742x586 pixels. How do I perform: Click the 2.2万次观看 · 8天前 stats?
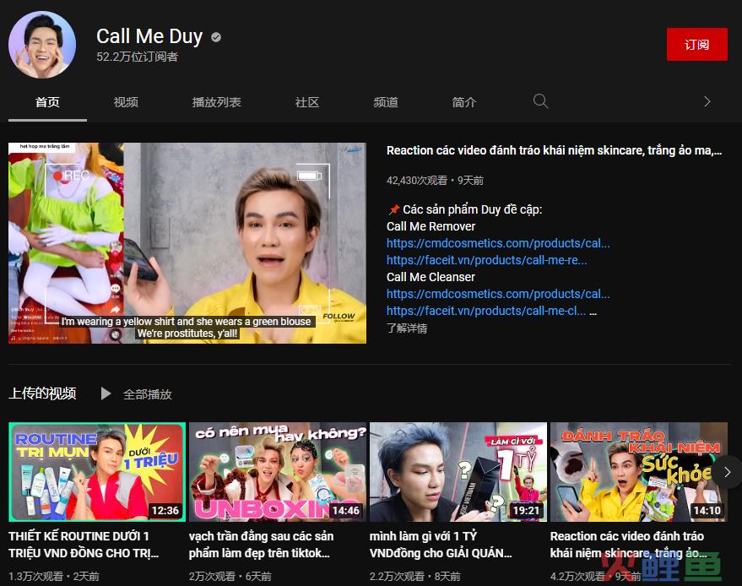click(415, 576)
